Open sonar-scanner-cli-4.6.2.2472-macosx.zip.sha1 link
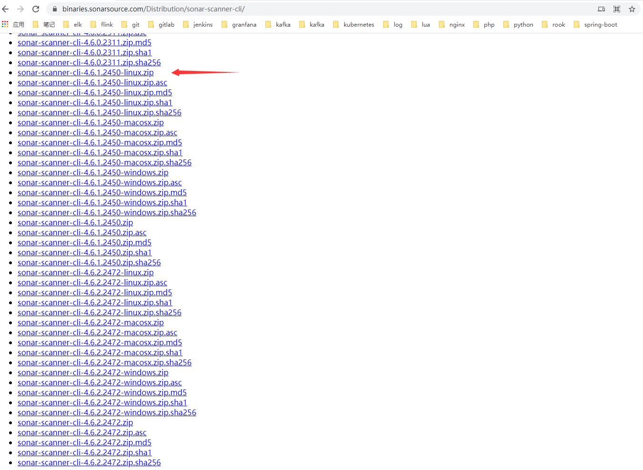The image size is (643, 470). (x=100, y=352)
